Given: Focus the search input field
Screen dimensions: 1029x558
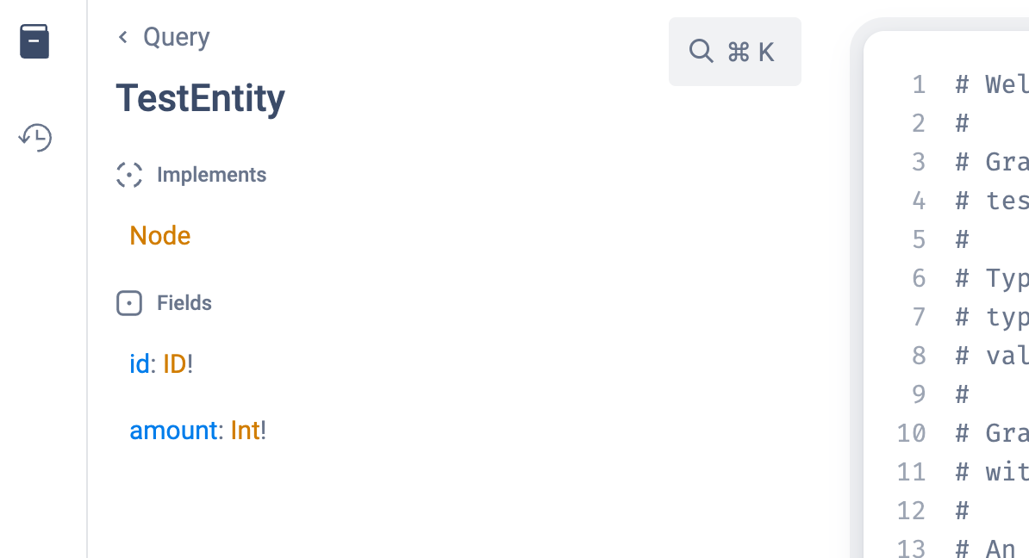Looking at the screenshot, I should click(735, 52).
